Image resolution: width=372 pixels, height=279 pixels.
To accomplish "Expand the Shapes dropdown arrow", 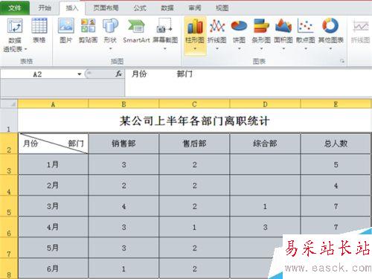I will pyautogui.click(x=110, y=49).
